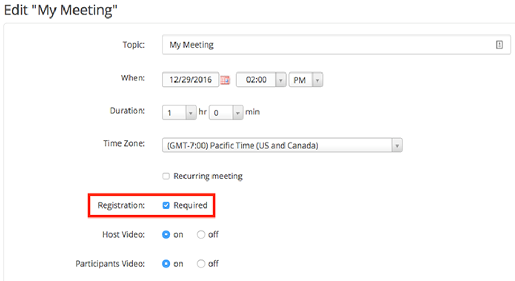Switch Participants Video to off
This screenshot has width=515, height=281.
201,264
